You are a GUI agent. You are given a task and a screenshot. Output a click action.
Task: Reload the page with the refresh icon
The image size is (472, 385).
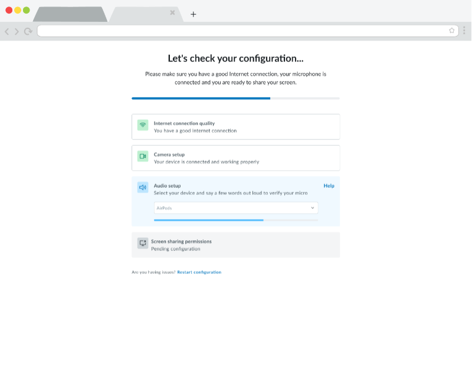(28, 31)
